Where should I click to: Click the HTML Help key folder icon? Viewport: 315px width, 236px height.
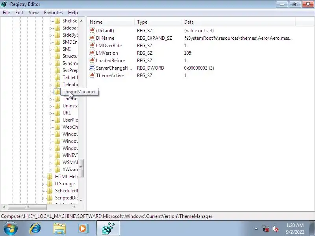[50, 177]
